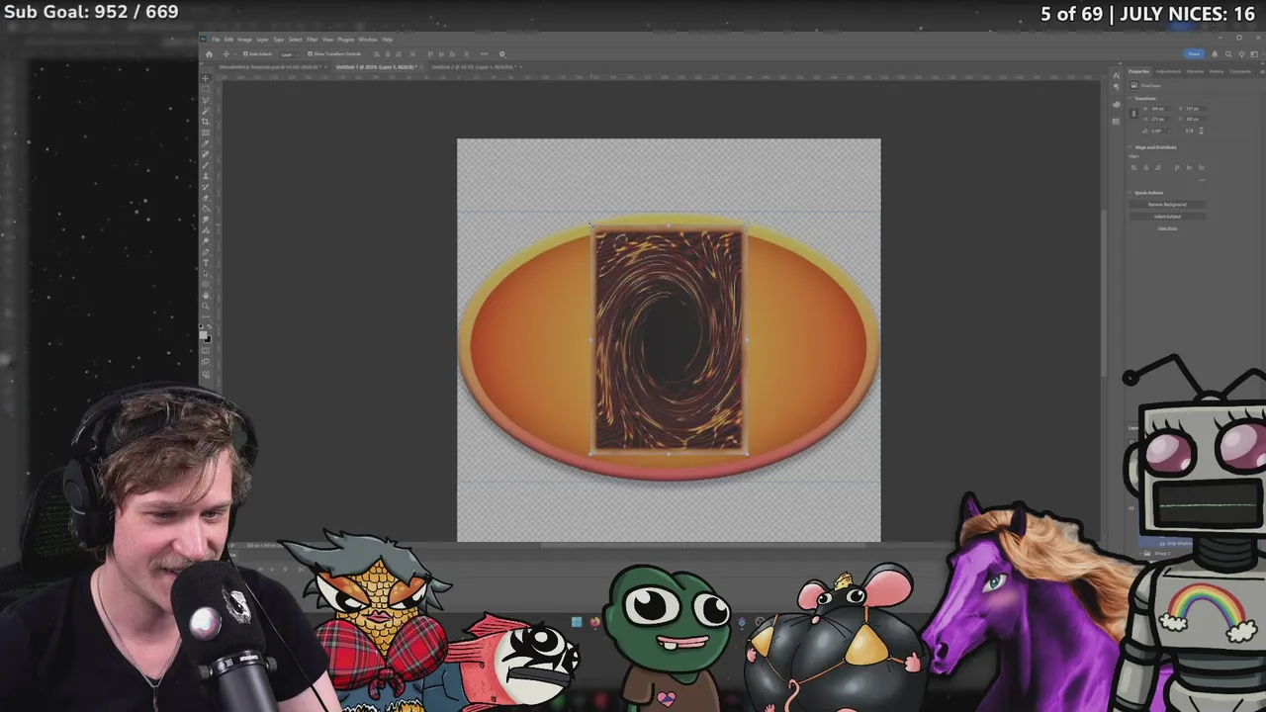
Task: Open the Edit Toolbar three-dots button
Action: click(205, 316)
